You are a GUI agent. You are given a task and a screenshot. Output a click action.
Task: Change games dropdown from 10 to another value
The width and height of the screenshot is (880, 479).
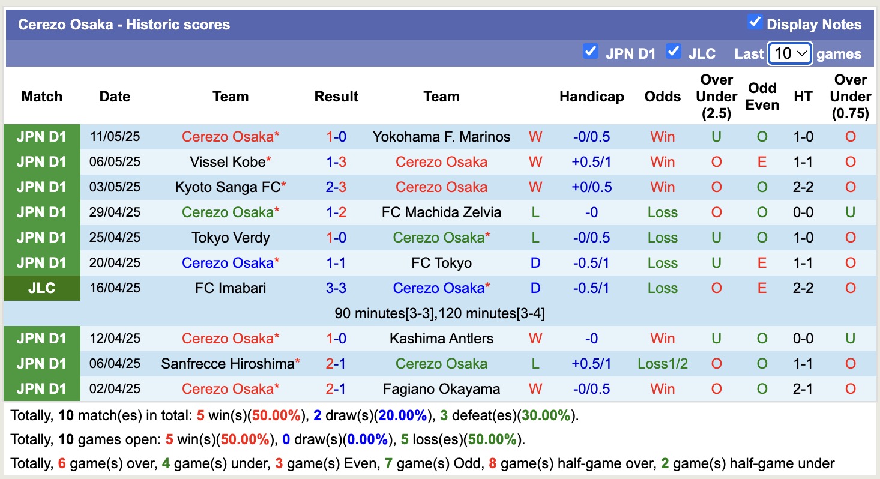click(789, 53)
